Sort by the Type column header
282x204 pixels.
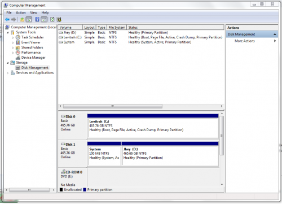pyautogui.click(x=102, y=27)
